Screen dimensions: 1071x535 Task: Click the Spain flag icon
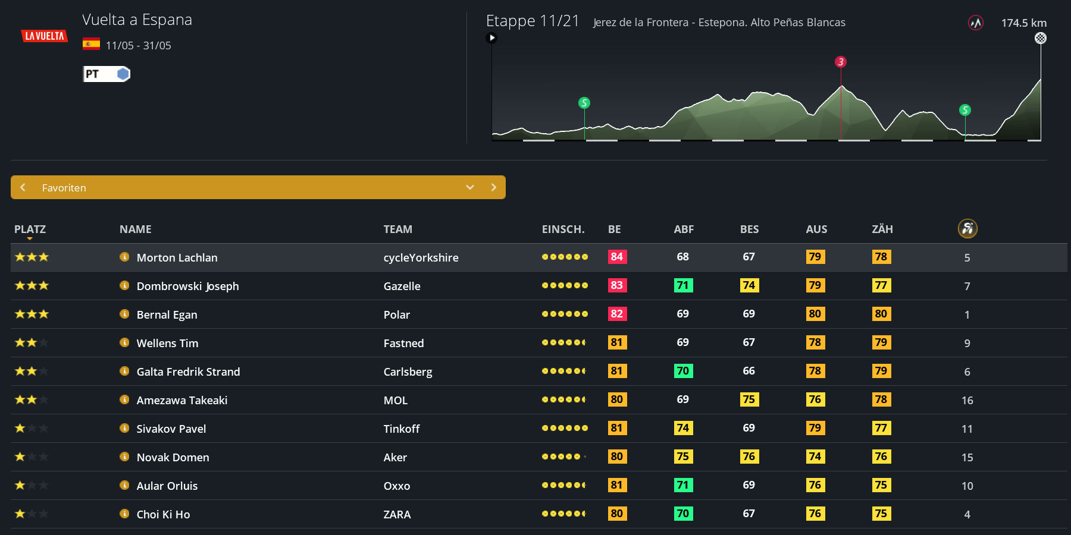91,44
